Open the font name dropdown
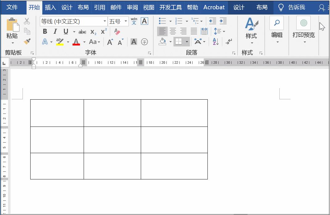 point(104,21)
